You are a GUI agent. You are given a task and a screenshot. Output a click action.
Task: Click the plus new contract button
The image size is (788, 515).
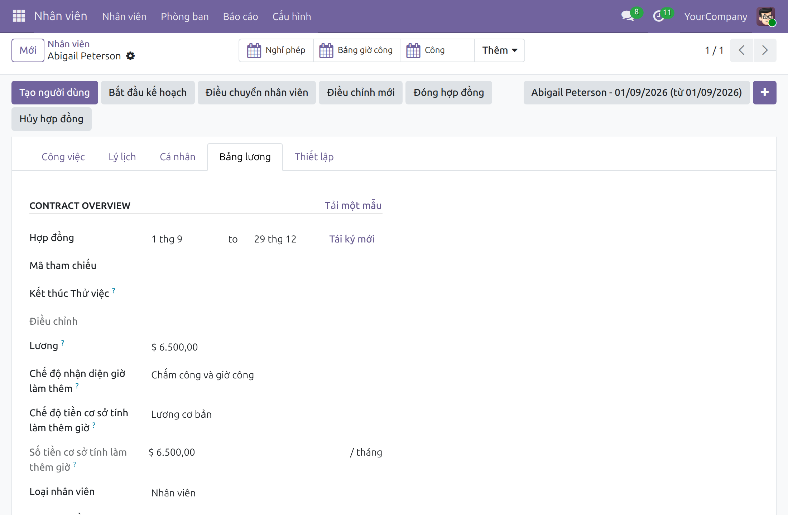click(764, 93)
